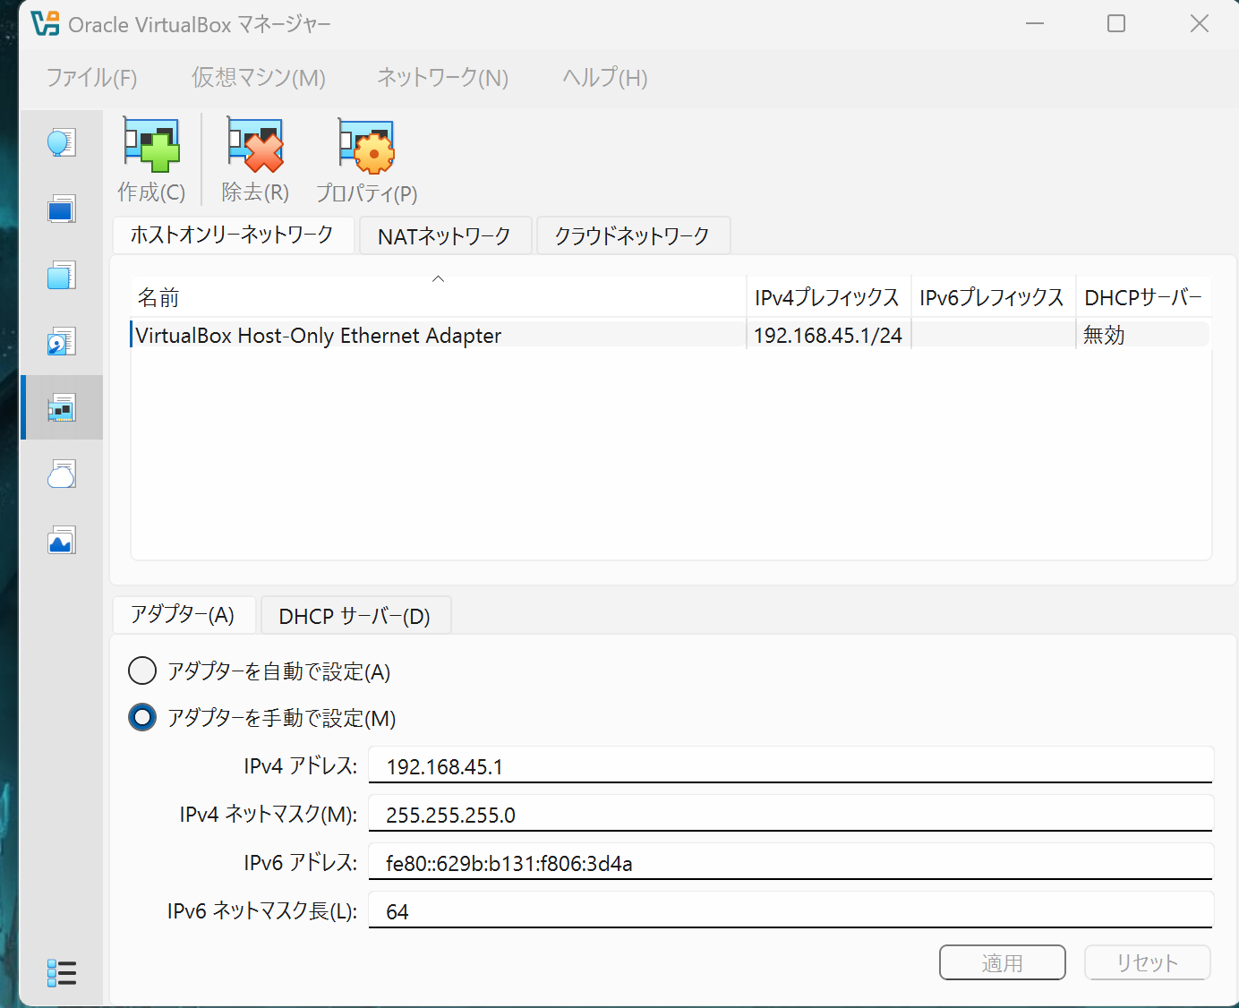
Task: Click the IPv4 アドレス input field
Action: [790, 765]
